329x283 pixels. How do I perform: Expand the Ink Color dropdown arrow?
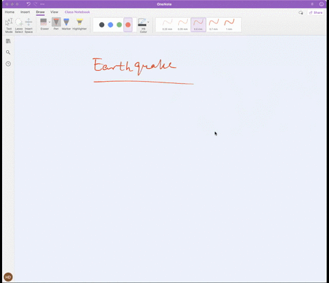pos(148,22)
